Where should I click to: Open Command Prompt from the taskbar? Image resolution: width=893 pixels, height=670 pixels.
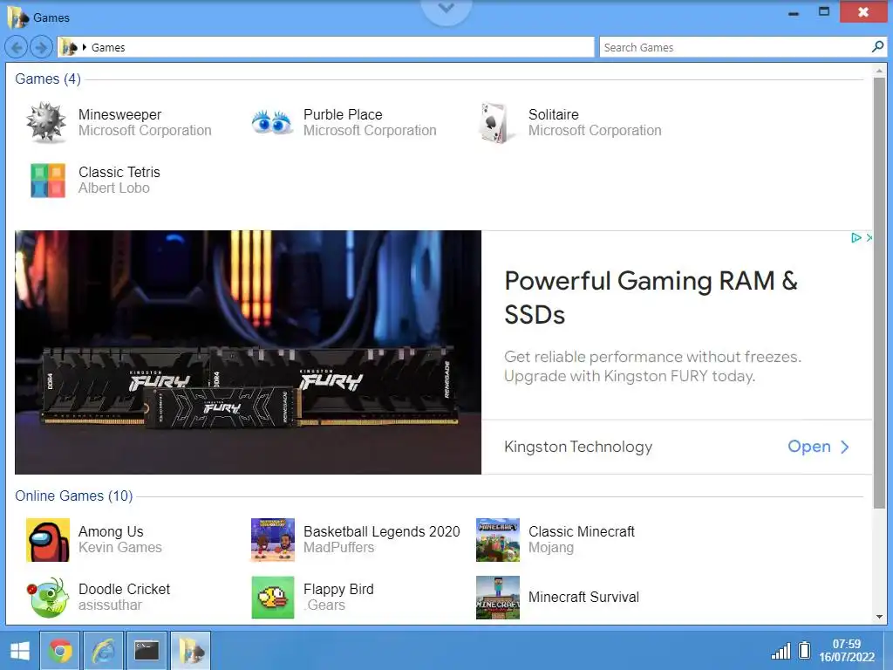coord(147,651)
